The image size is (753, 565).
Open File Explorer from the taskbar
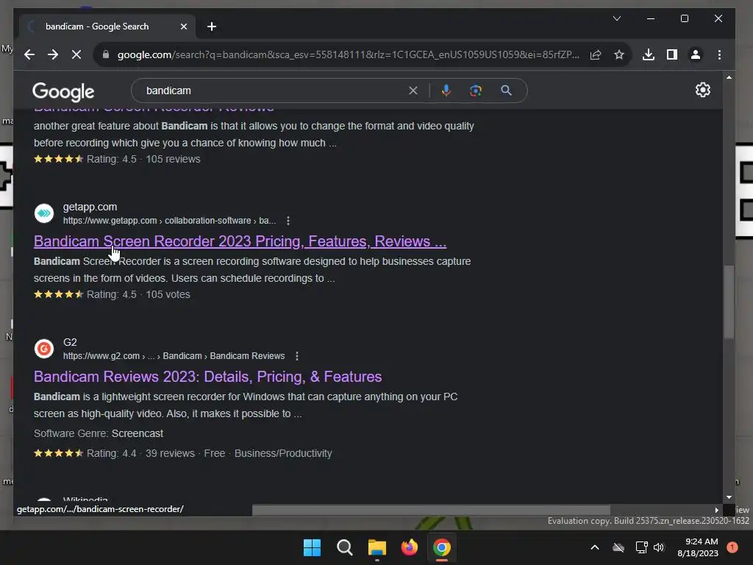[377, 547]
